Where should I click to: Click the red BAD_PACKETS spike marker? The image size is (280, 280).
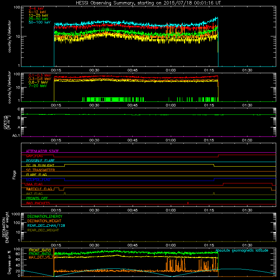tap(188, 203)
